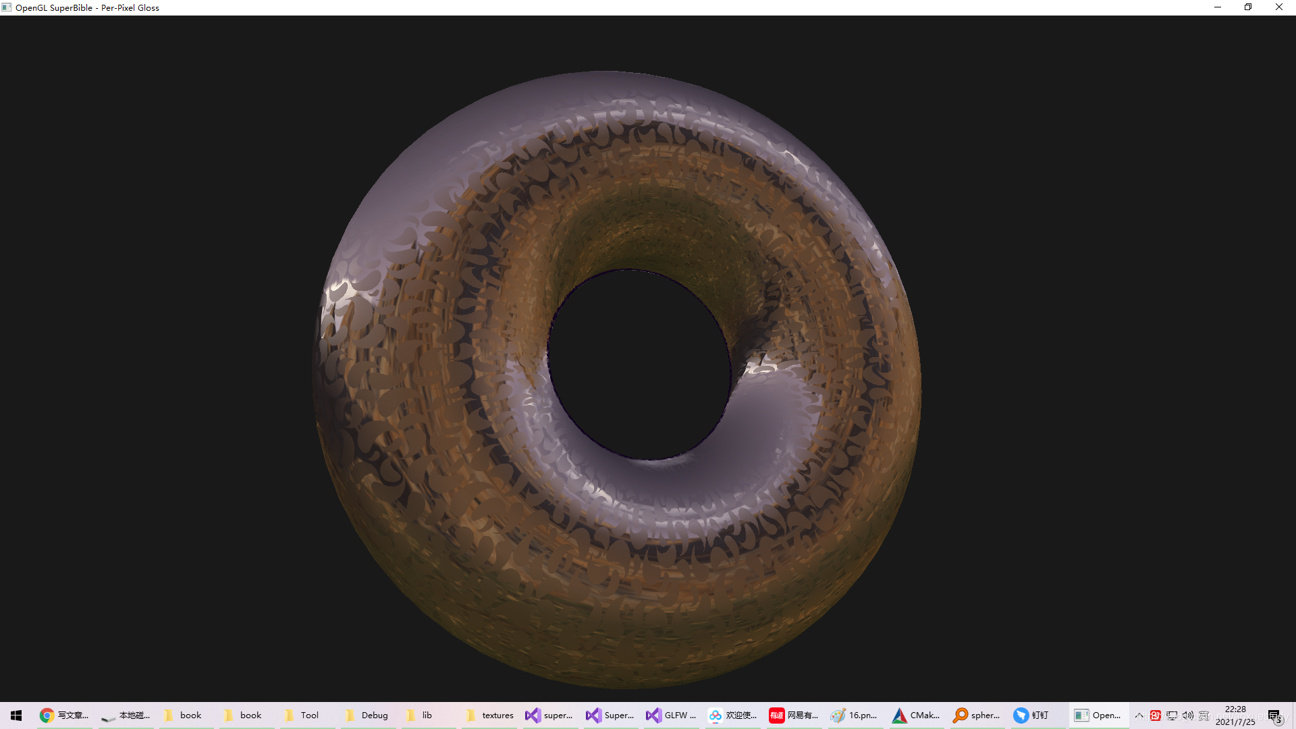Open the Tool folder taskbar item
This screenshot has height=729, width=1296.
coord(302,715)
